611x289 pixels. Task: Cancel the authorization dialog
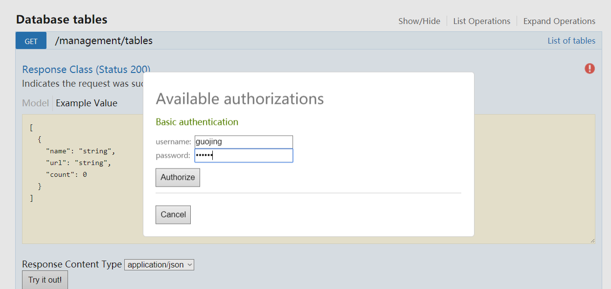[173, 215]
